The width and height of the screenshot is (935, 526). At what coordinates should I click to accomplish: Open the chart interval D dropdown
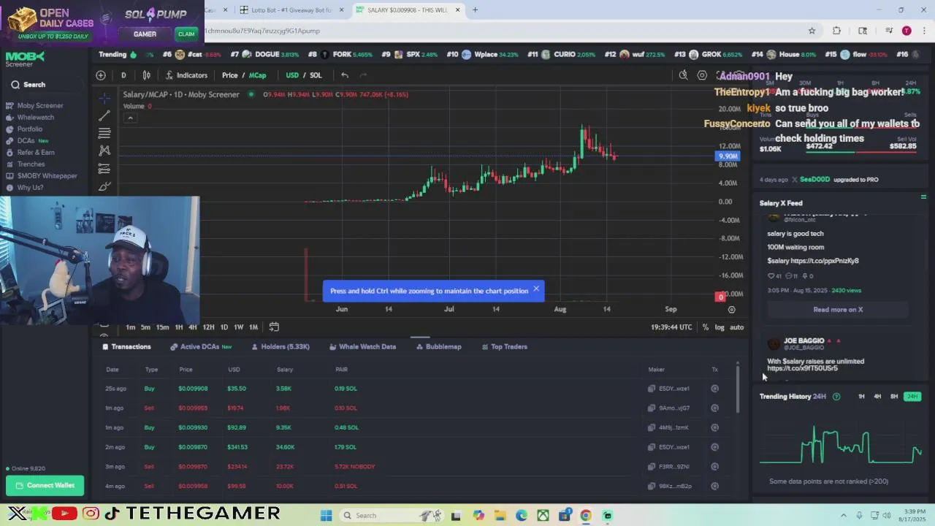[x=123, y=75]
